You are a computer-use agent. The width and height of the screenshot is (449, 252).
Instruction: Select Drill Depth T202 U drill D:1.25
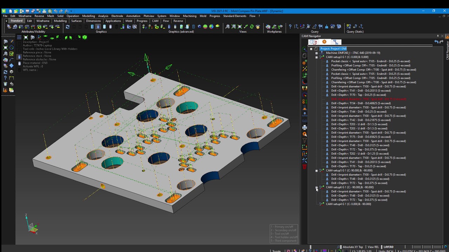360,154
